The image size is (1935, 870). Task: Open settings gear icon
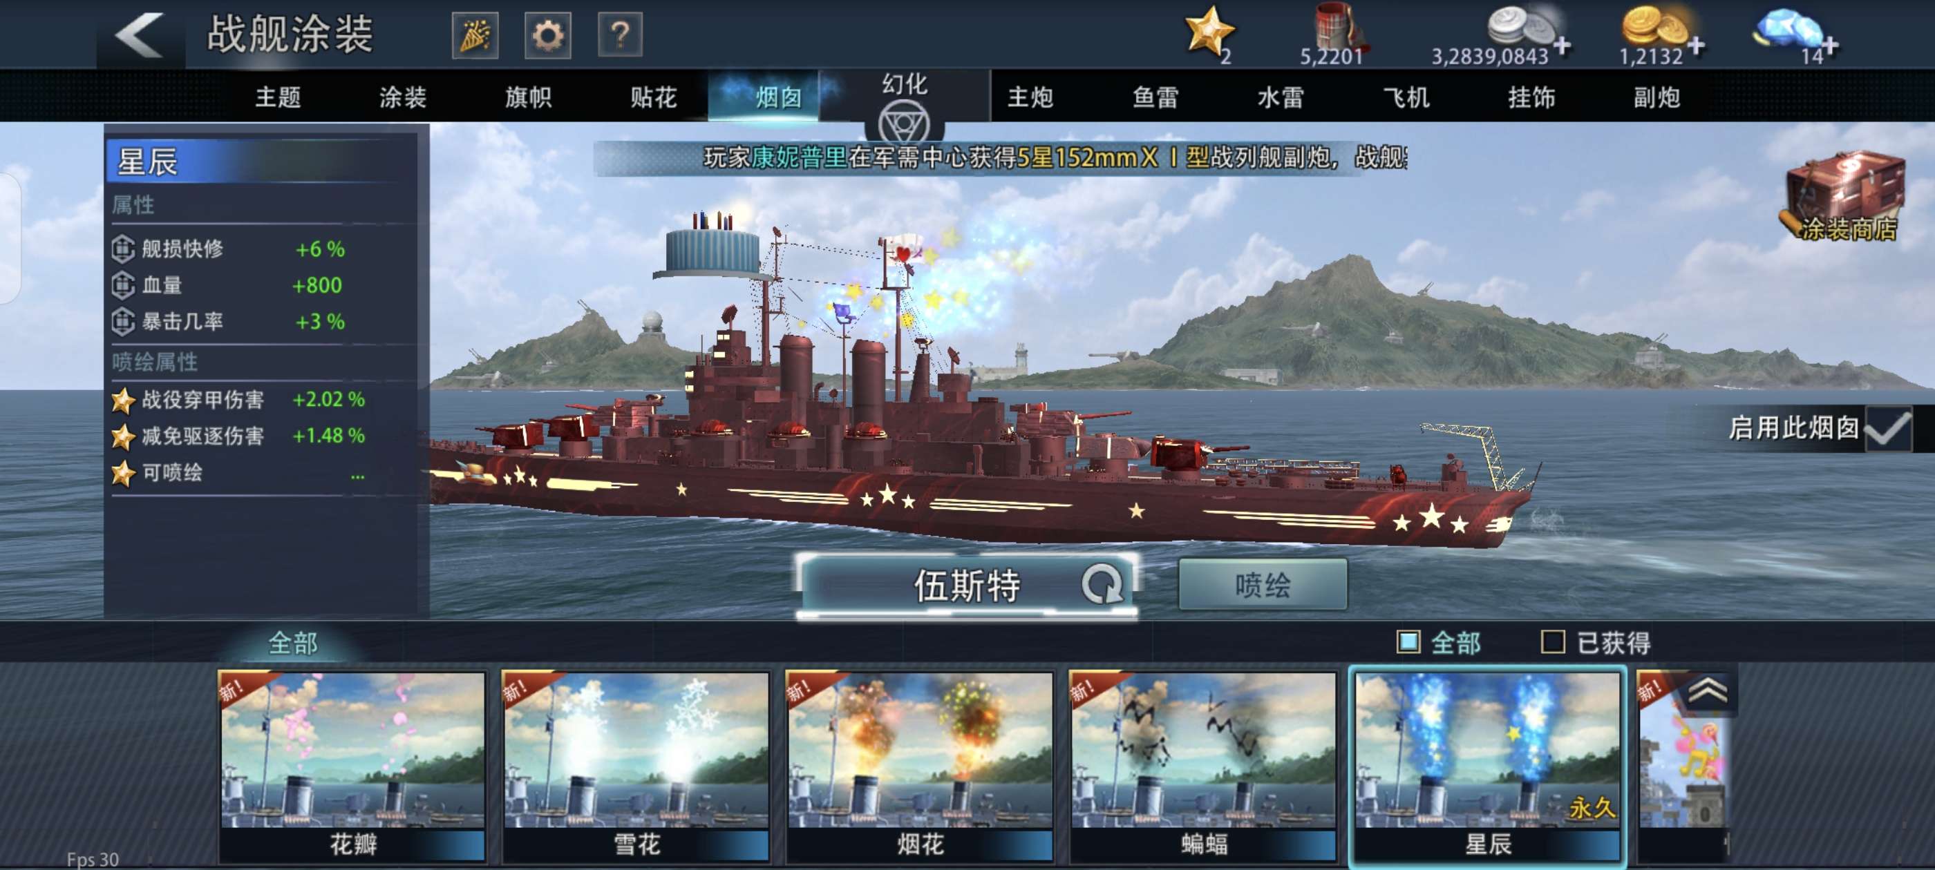tap(547, 35)
